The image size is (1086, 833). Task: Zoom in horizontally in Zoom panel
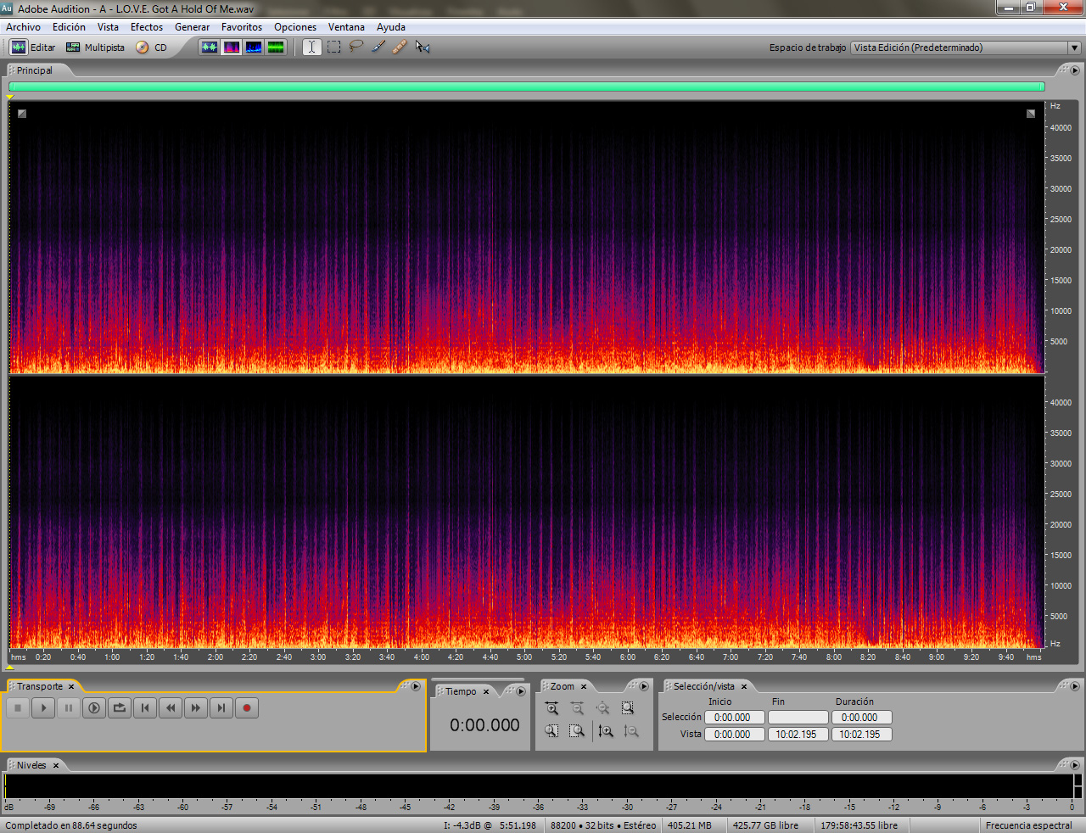point(551,708)
